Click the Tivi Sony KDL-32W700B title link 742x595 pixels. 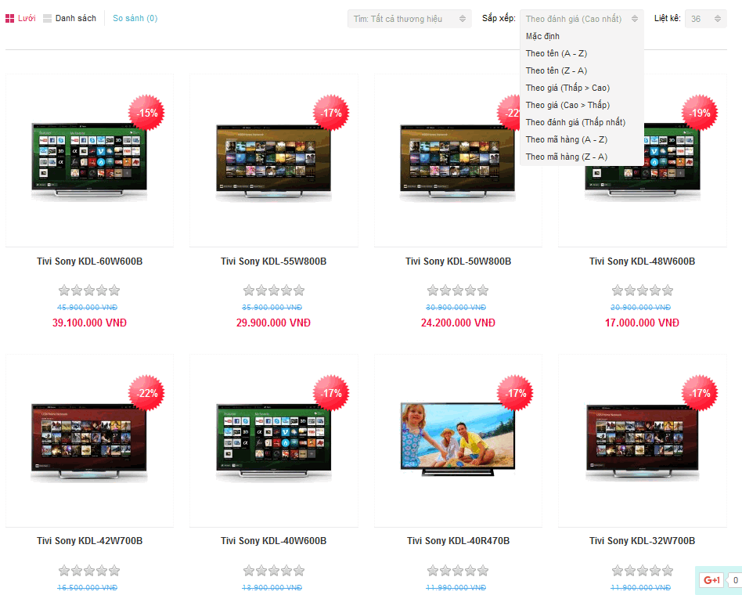click(x=642, y=540)
